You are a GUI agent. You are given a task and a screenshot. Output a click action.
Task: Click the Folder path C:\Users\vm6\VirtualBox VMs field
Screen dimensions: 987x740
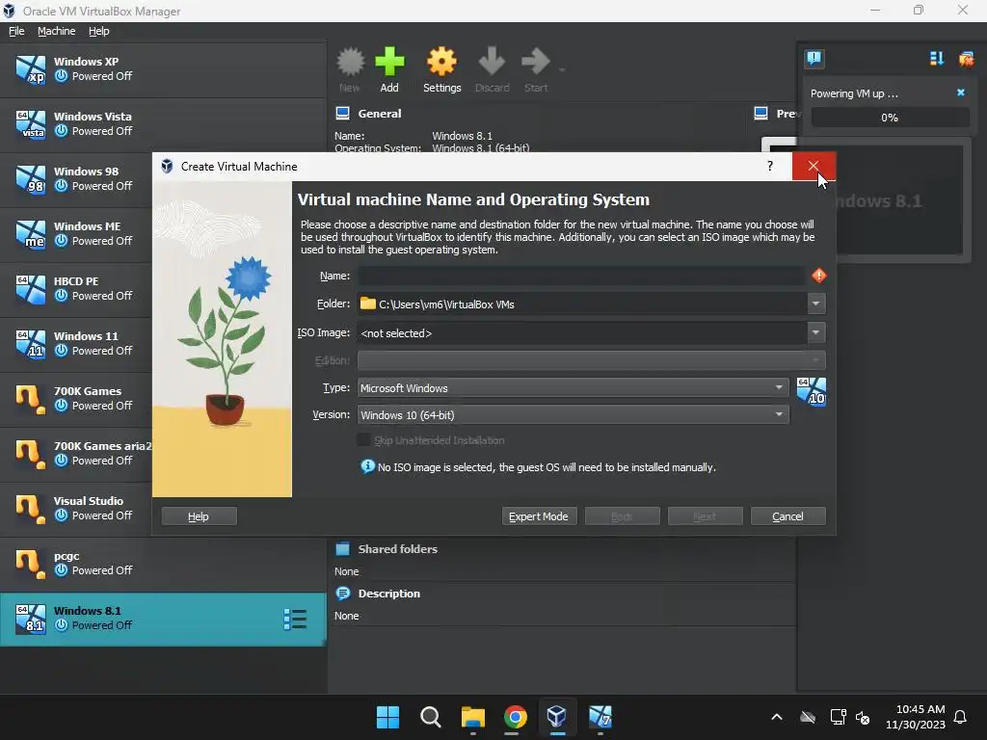[x=581, y=304]
